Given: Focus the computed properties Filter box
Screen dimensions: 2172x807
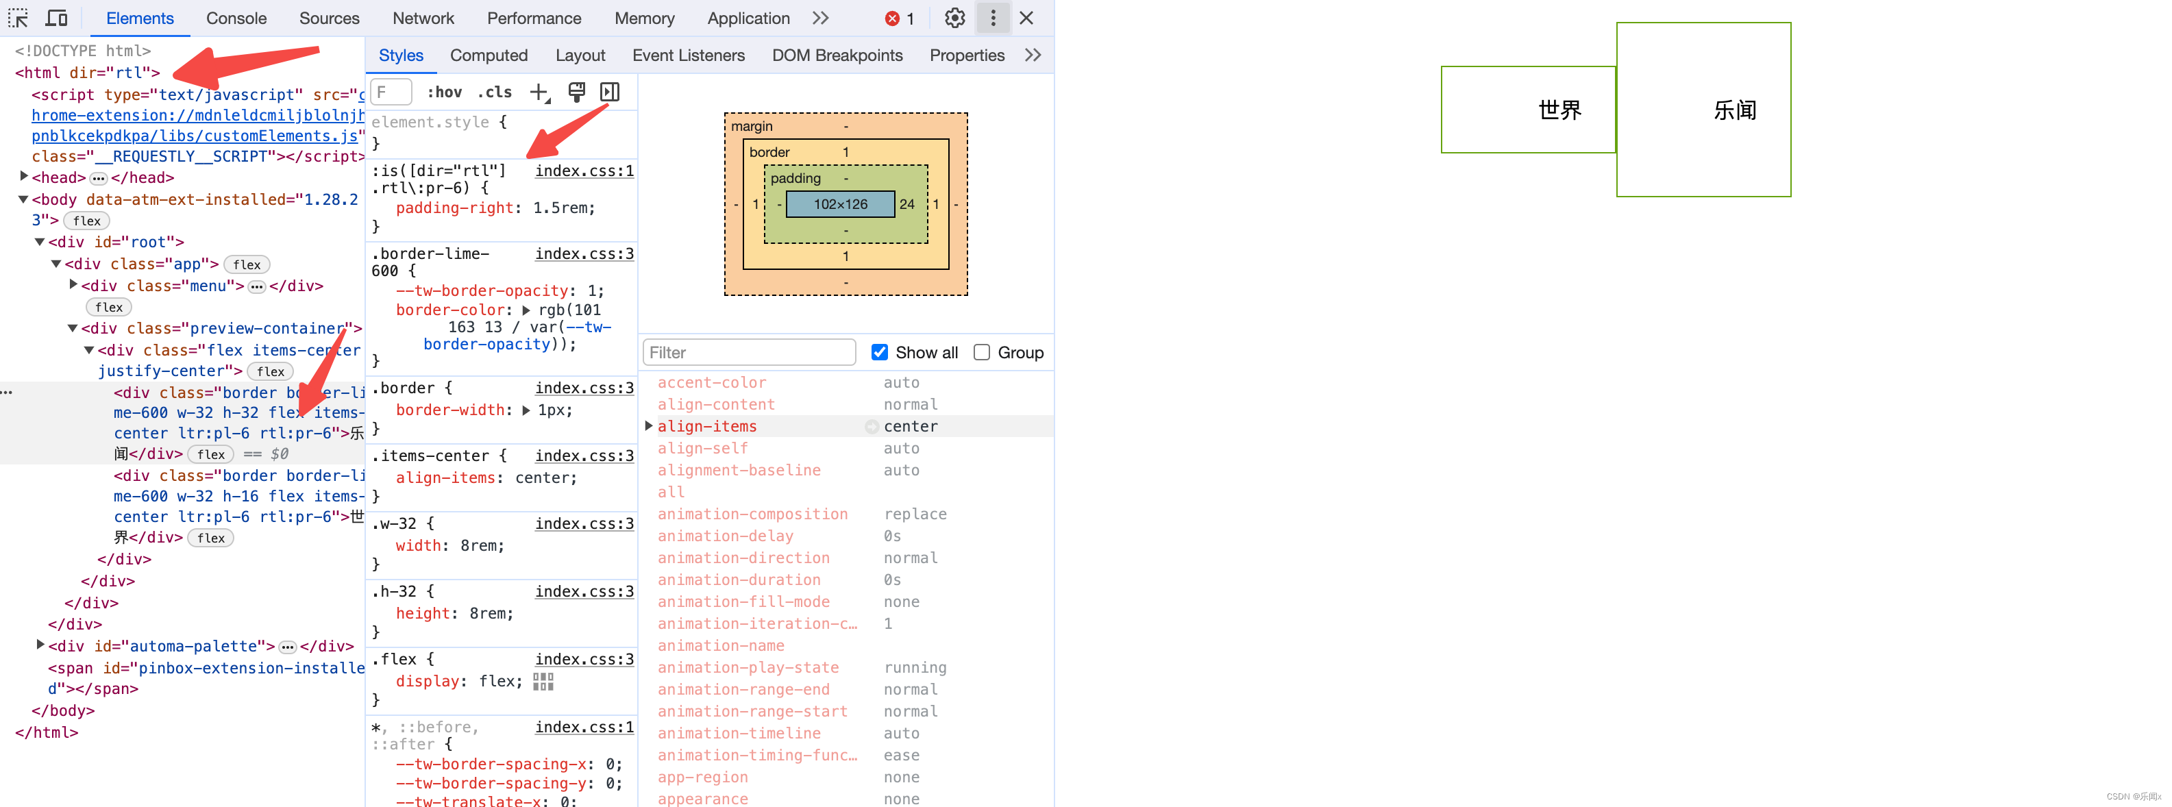Looking at the screenshot, I should point(749,353).
